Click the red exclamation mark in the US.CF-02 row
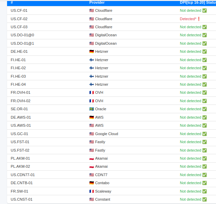This screenshot has width=216, height=204. click(x=199, y=19)
